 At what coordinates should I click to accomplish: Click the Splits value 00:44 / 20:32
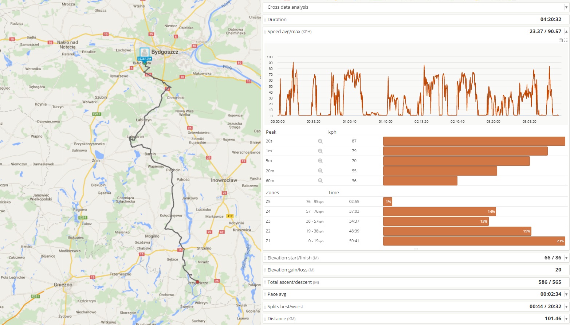click(x=545, y=307)
